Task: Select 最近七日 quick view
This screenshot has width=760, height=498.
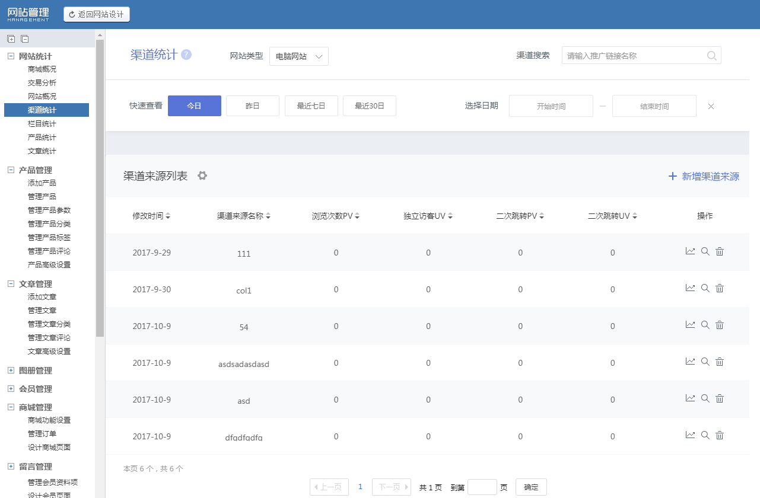Action: click(x=311, y=106)
